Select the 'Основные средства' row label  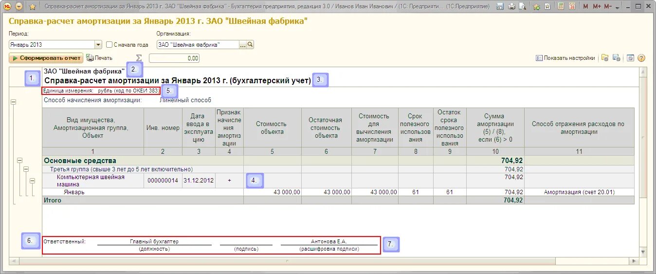[80, 161]
